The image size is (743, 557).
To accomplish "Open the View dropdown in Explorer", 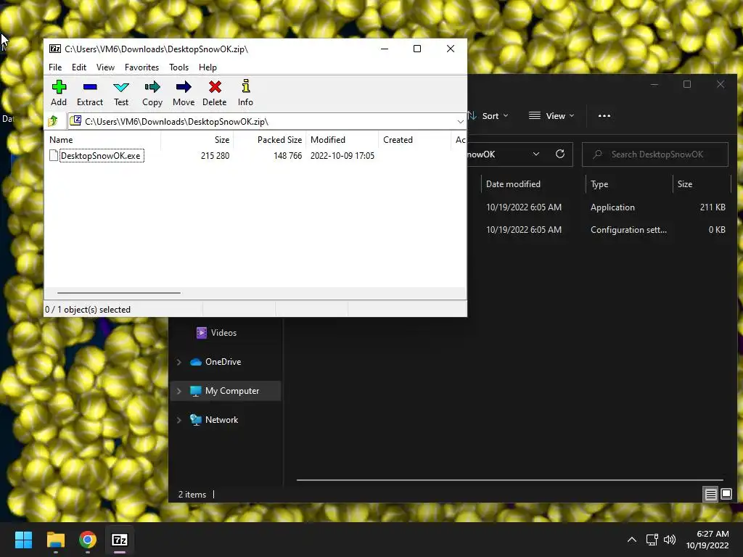I will click(551, 115).
